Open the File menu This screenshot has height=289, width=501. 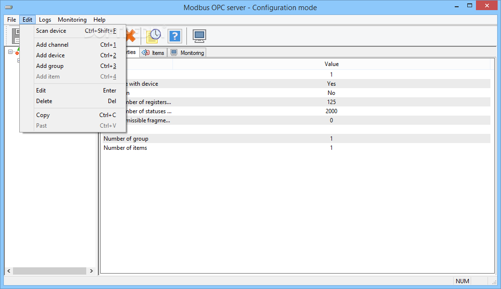point(12,19)
